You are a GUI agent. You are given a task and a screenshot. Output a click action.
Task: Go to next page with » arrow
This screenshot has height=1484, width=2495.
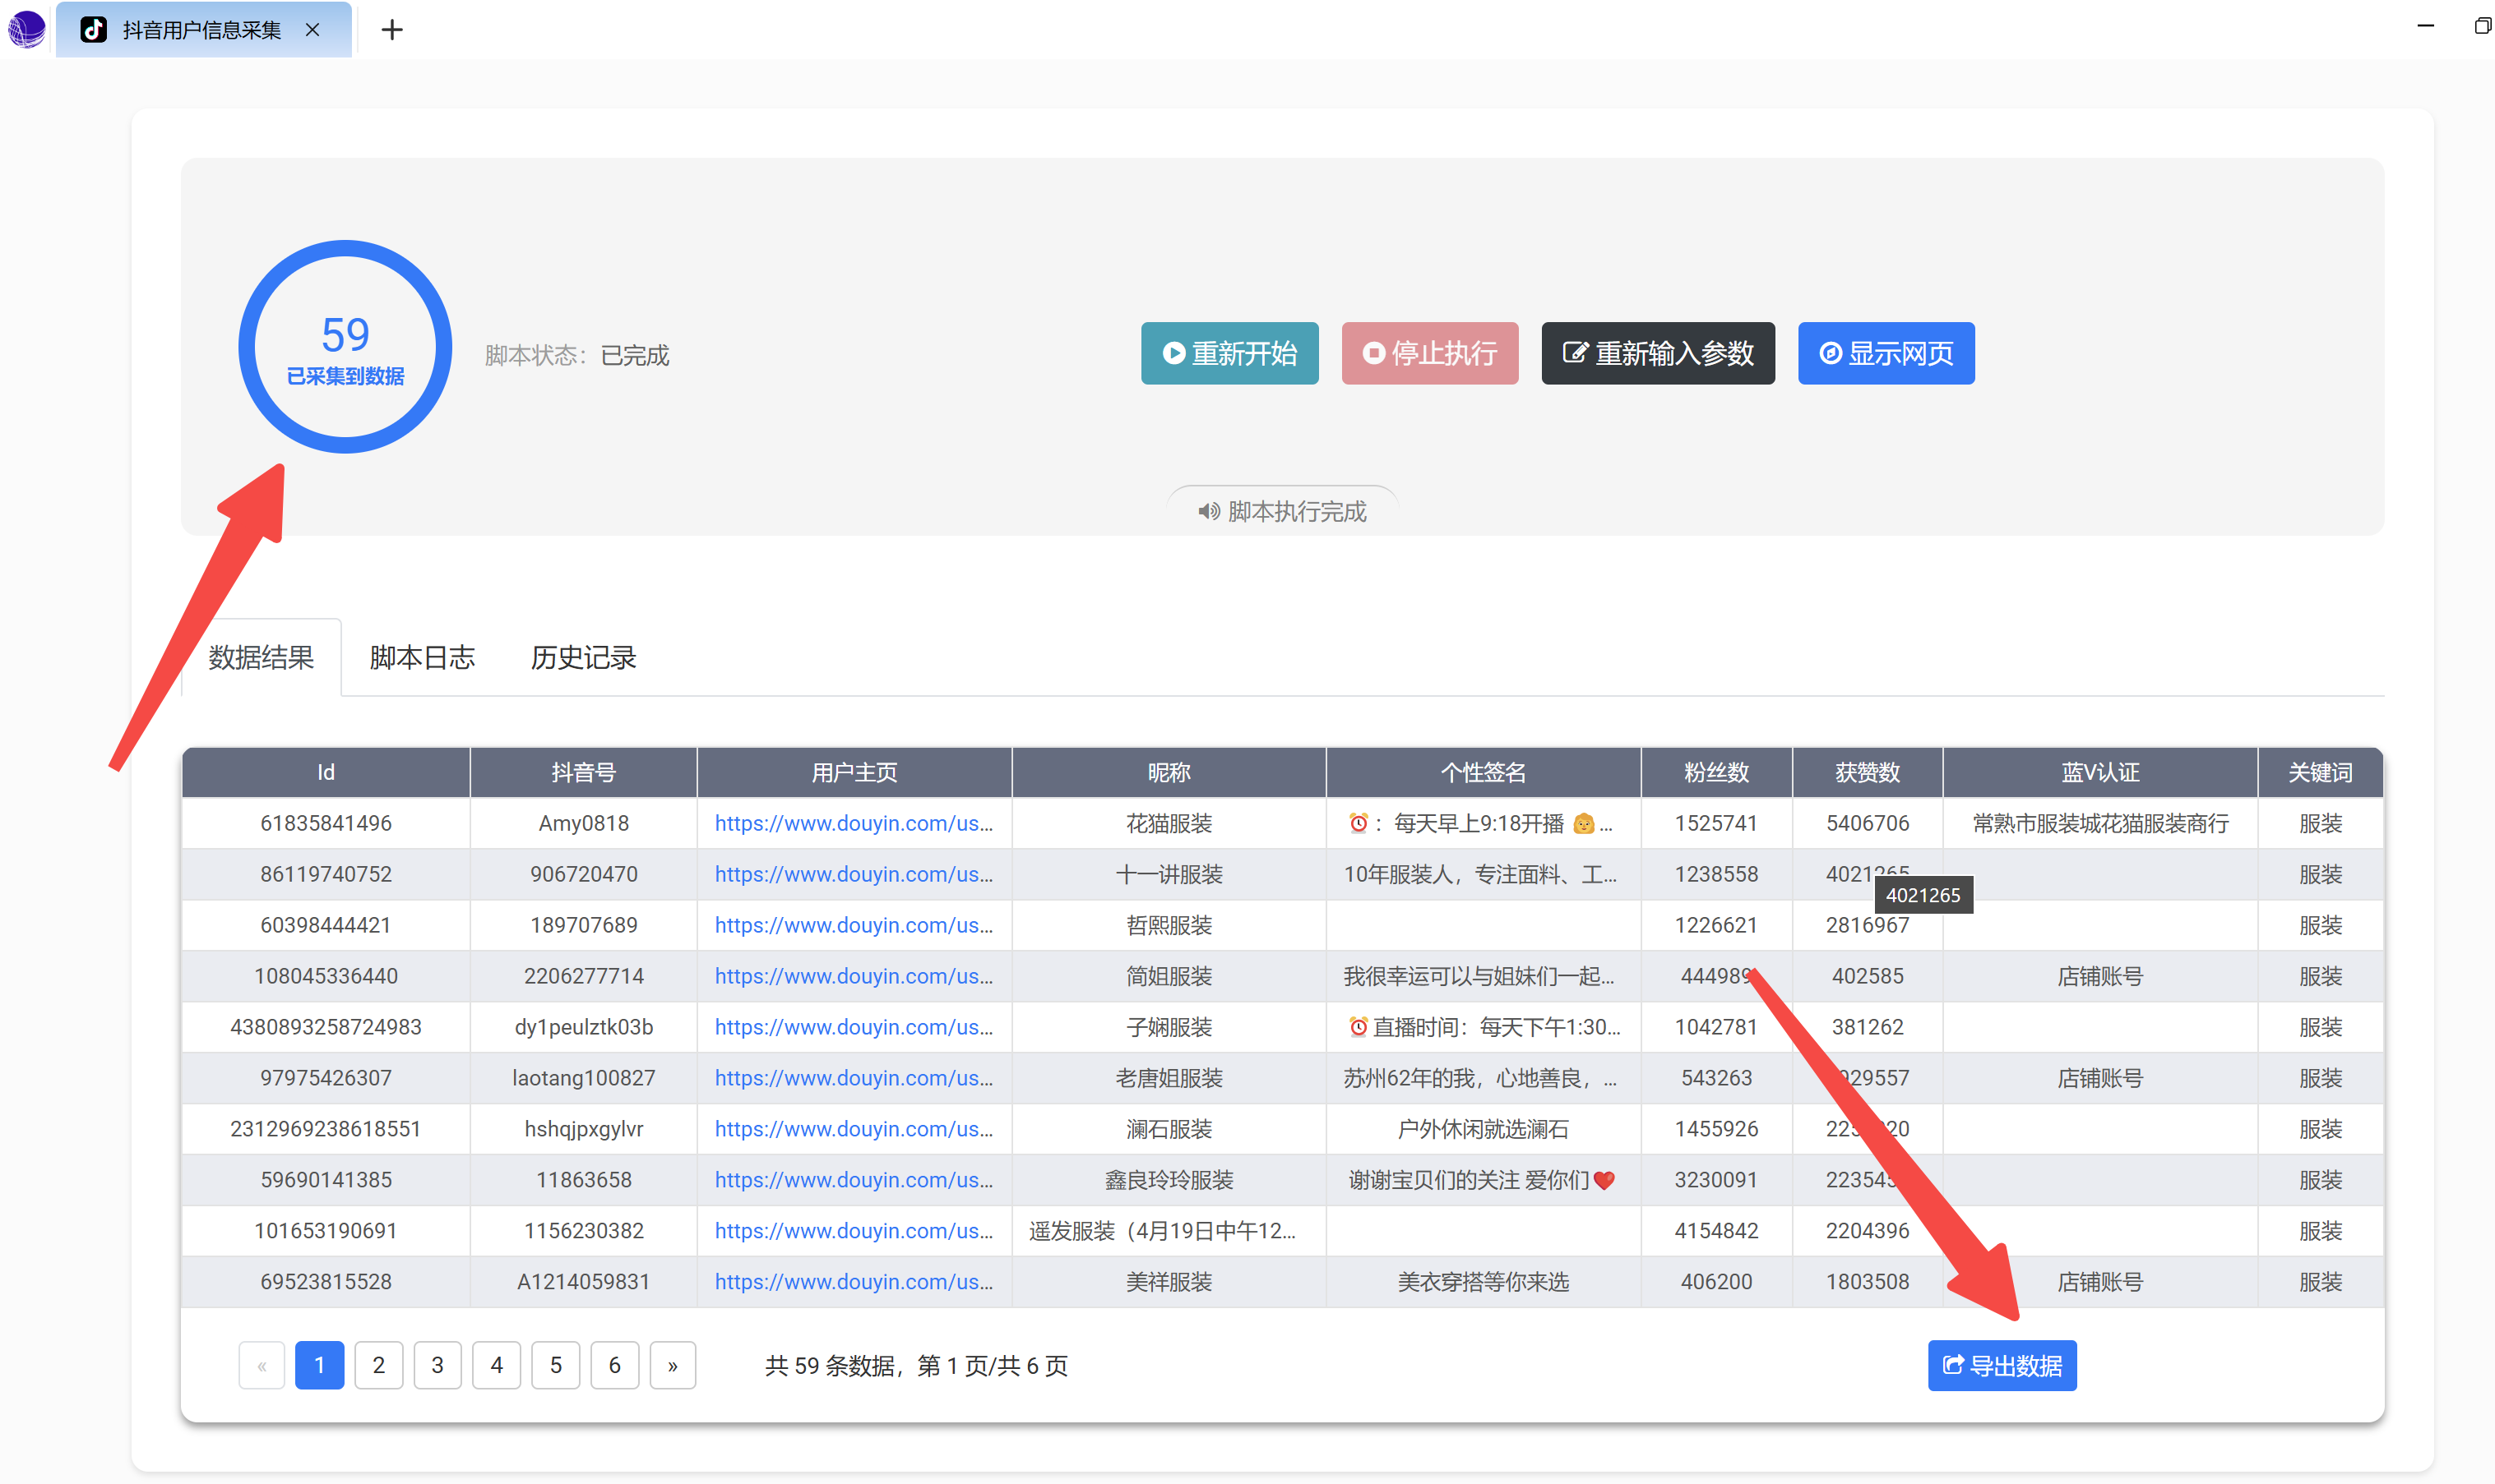(673, 1365)
